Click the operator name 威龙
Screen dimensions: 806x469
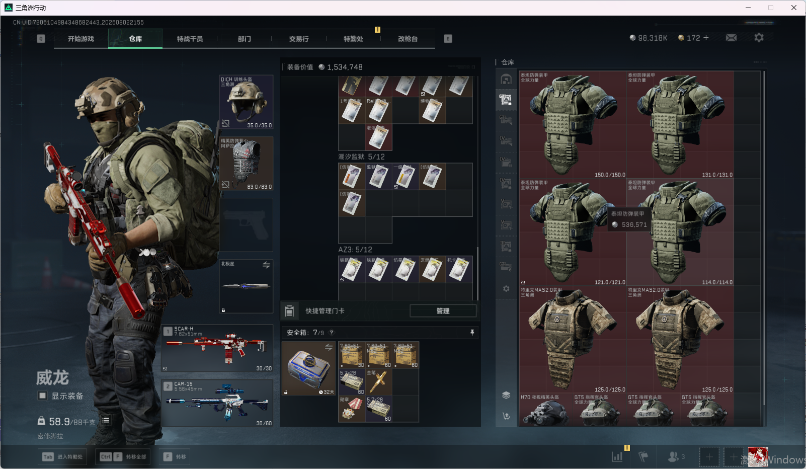click(52, 377)
